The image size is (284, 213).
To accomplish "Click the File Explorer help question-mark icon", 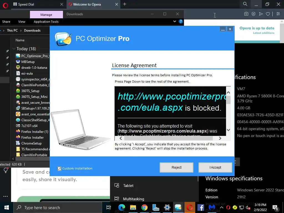I will click(181, 21).
